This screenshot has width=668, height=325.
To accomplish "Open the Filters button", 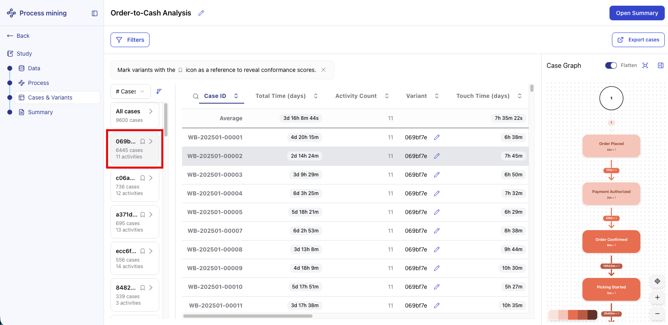I will coord(130,40).
